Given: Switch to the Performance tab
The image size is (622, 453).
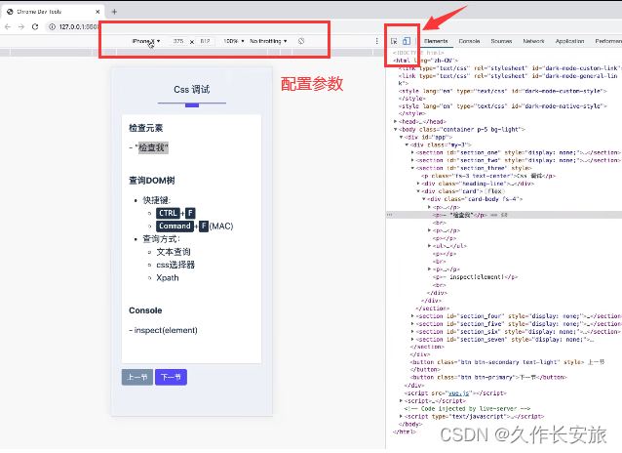Looking at the screenshot, I should coord(608,41).
